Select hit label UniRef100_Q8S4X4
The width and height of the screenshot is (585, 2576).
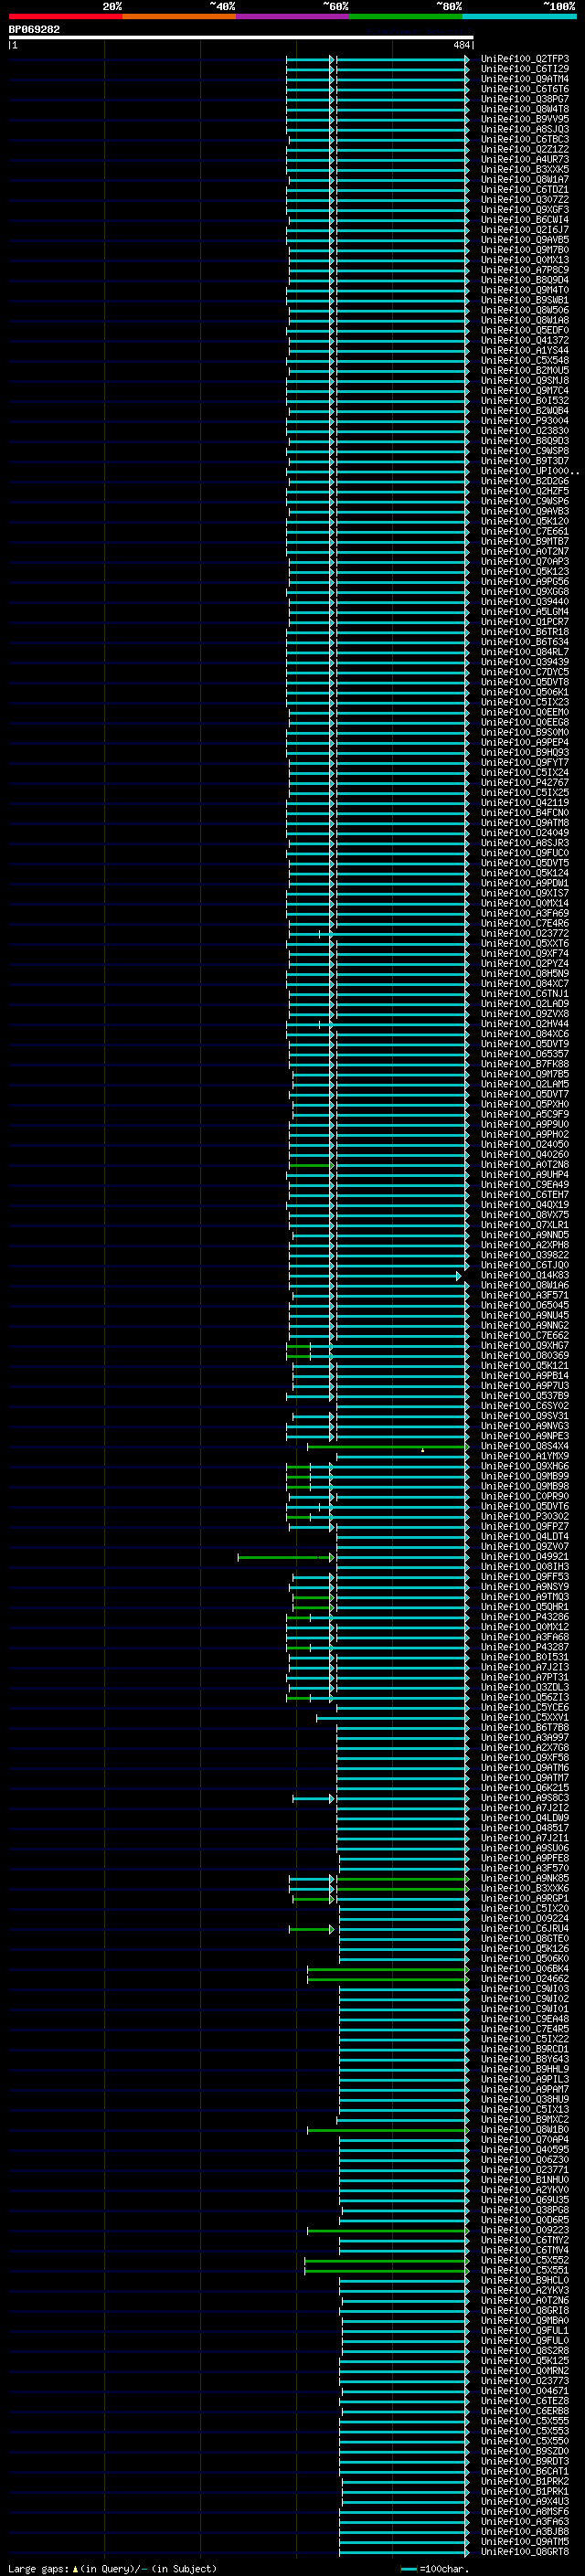click(x=525, y=1446)
